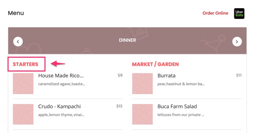Click the $9 price of House Made Rico...

(120, 75)
